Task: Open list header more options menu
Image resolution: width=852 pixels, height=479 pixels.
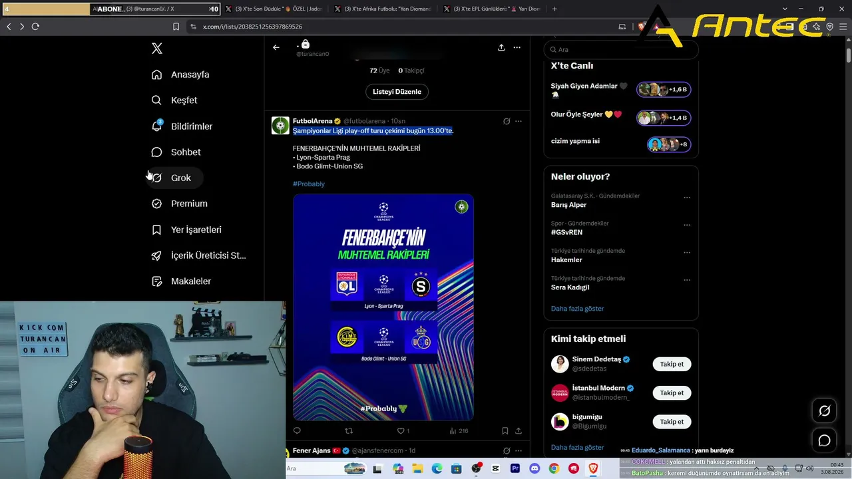Action: point(517,47)
